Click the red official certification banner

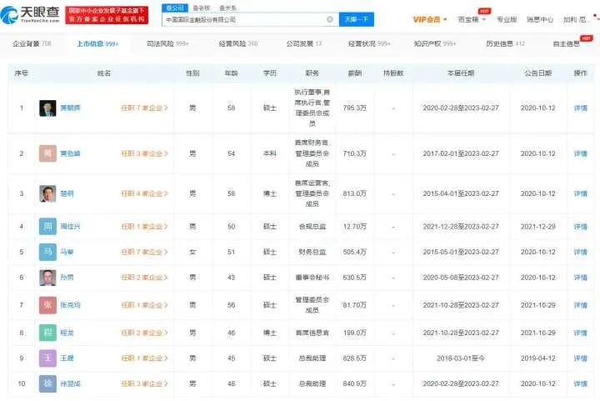[107, 15]
